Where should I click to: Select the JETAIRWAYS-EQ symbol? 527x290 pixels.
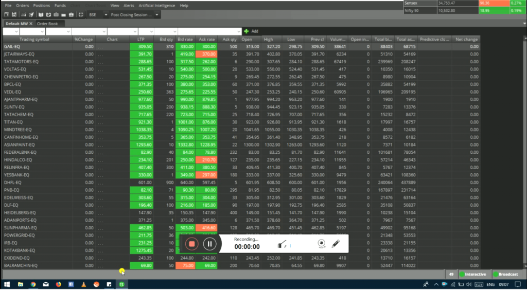click(19, 54)
